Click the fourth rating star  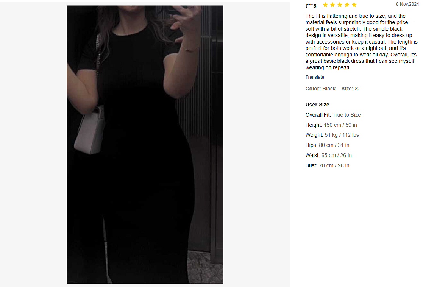tap(347, 5)
